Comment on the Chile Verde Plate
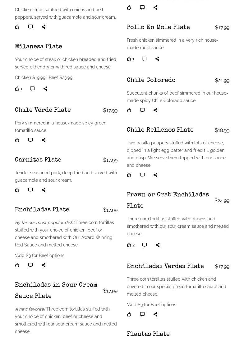Screen dimensions: 244x337 click(30, 140)
